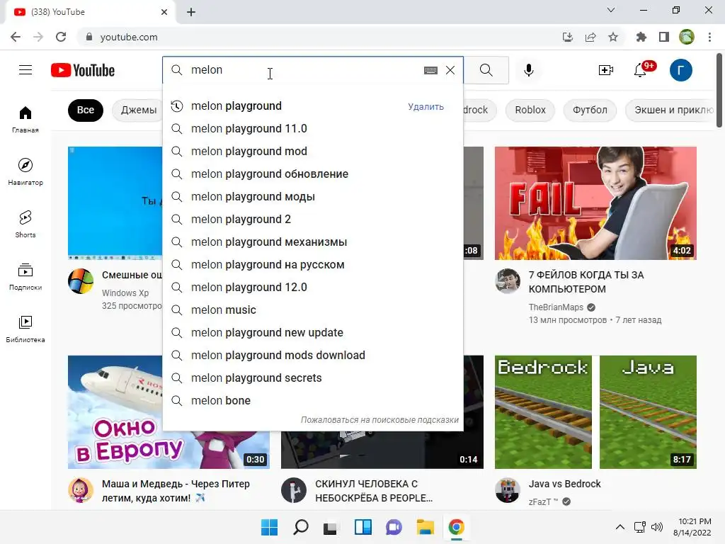Show hidden tray icons chevron

(x=620, y=527)
